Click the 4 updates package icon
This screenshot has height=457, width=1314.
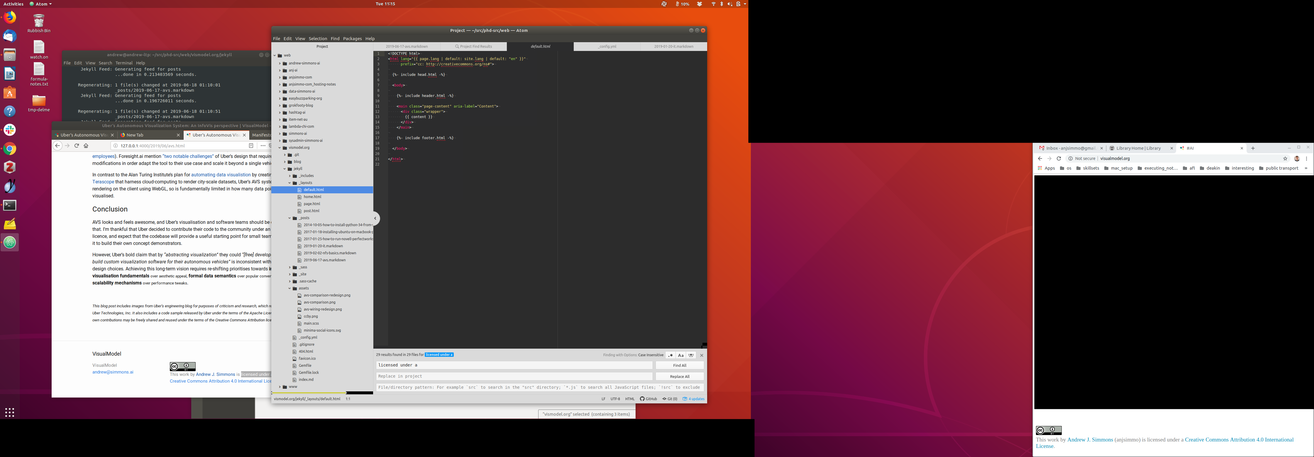click(x=693, y=399)
